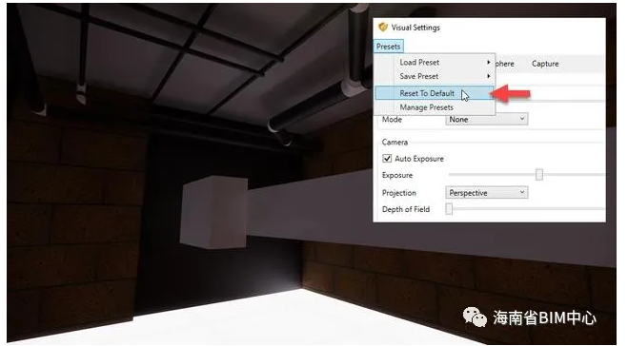Open the Projection dropdown showing Perspective

(x=487, y=193)
